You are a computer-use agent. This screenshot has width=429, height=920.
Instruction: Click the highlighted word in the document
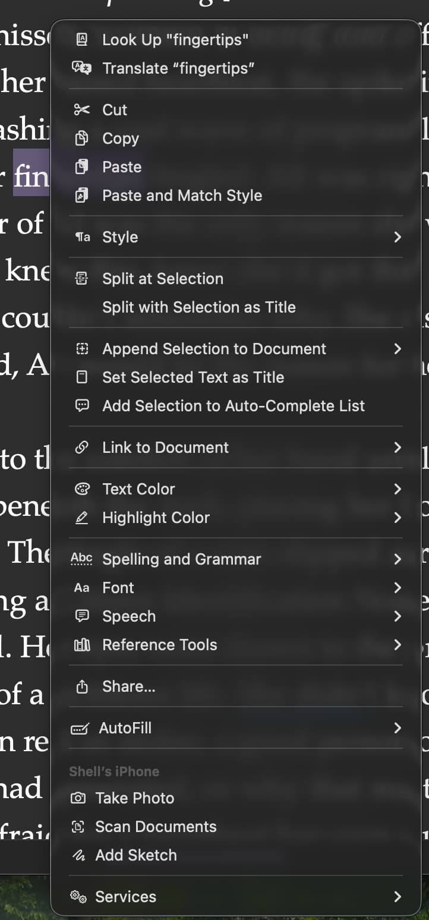click(x=31, y=178)
